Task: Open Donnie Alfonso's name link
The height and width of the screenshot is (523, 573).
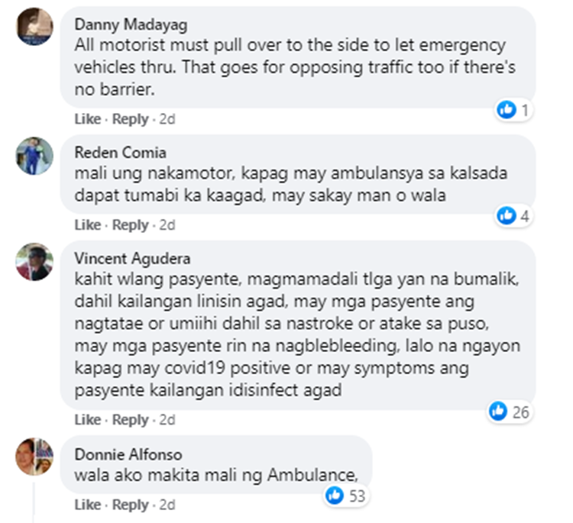Action: pos(128,455)
